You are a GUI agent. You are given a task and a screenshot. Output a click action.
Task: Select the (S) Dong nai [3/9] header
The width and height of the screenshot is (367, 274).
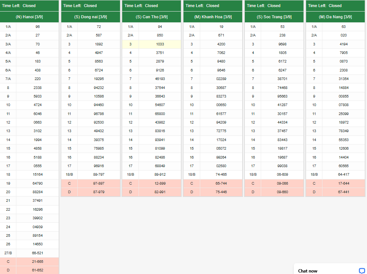click(90, 17)
